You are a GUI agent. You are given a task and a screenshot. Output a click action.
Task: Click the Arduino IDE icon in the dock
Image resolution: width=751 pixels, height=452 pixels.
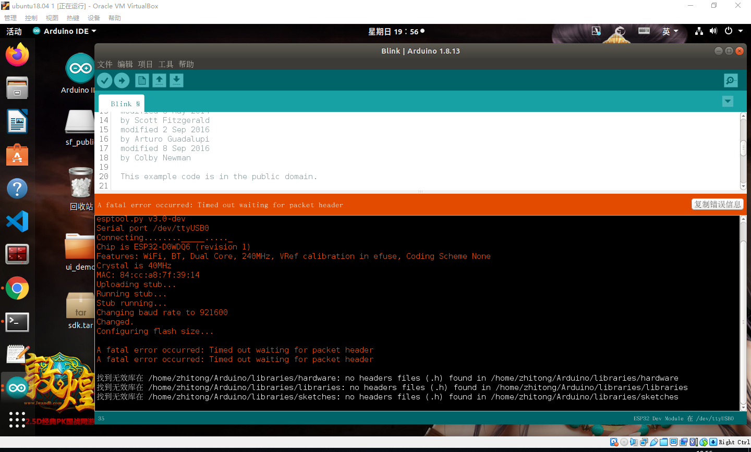pos(17,387)
